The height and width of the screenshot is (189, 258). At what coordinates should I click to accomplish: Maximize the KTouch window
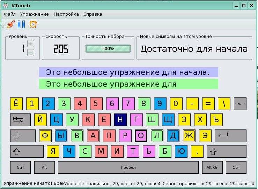[x=244, y=6]
